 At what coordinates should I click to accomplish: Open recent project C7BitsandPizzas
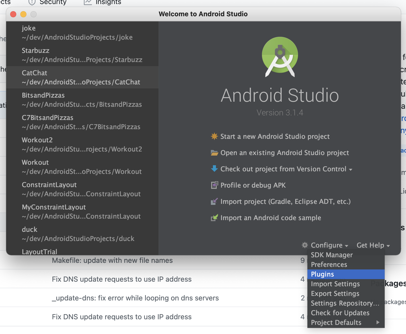(82, 122)
